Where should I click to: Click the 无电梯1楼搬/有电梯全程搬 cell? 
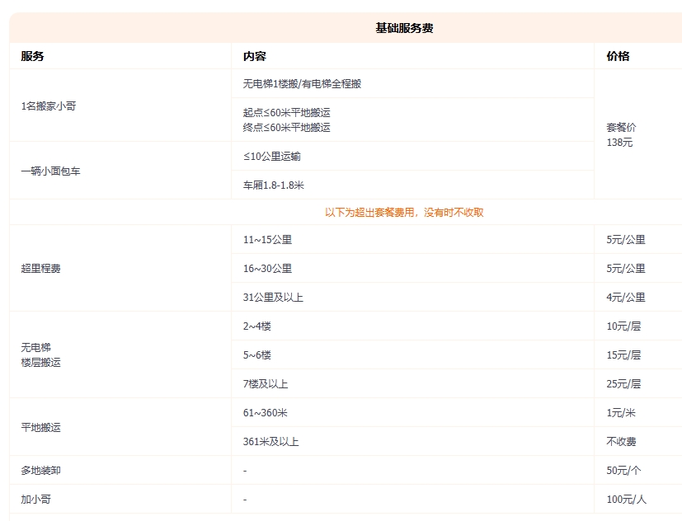click(x=301, y=82)
